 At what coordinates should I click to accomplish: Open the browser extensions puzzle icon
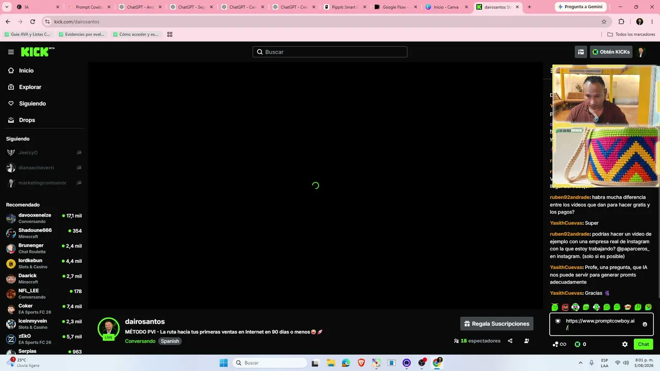pyautogui.click(x=621, y=22)
